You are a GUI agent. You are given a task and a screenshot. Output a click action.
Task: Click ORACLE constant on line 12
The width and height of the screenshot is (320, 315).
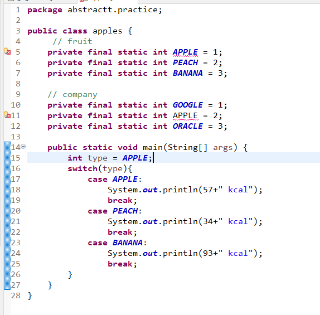pyautogui.click(x=188, y=127)
